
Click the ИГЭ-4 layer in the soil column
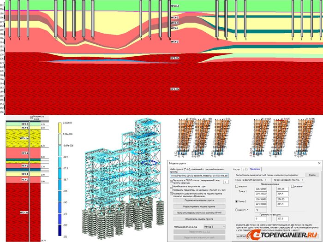point(23,124)
